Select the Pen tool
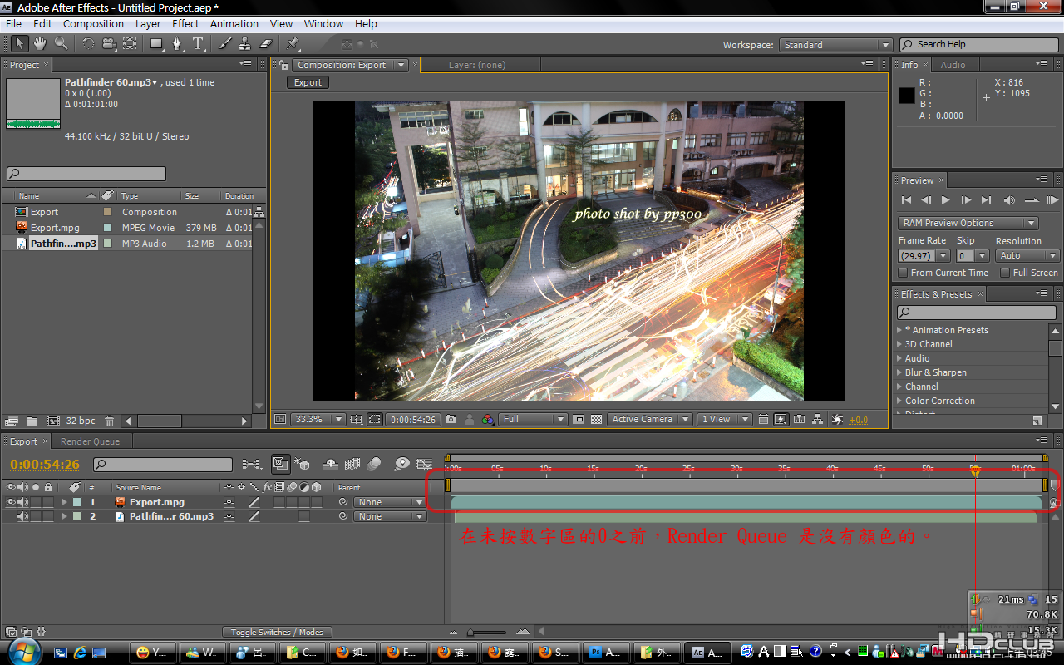 178,44
